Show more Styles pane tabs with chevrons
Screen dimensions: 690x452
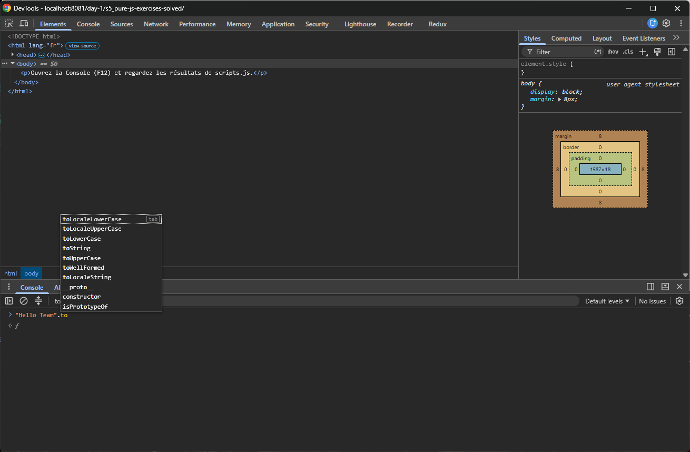click(676, 38)
